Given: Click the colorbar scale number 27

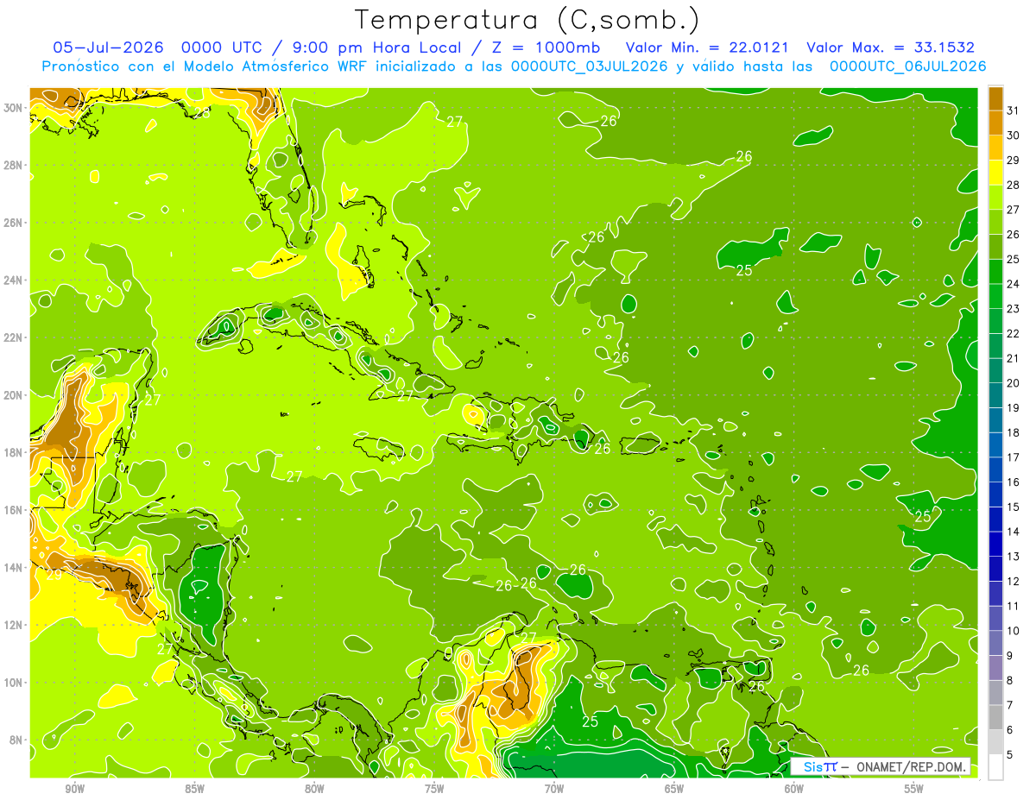Looking at the screenshot, I should [x=1014, y=209].
